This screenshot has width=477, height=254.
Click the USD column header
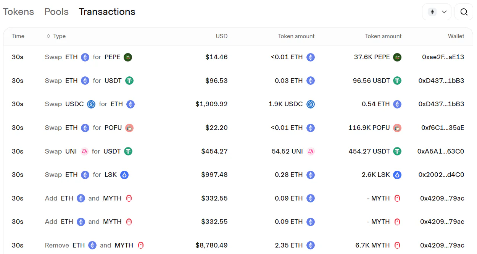(221, 36)
